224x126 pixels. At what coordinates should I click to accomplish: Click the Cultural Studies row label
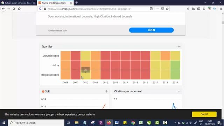pyautogui.click(x=51, y=56)
